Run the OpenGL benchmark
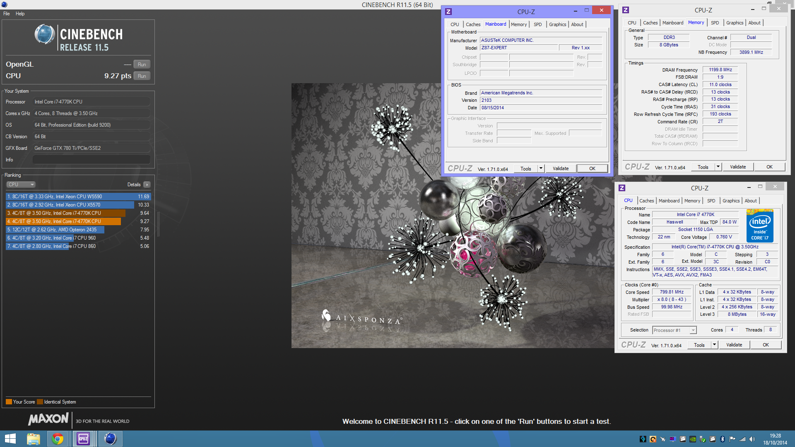 (142, 65)
